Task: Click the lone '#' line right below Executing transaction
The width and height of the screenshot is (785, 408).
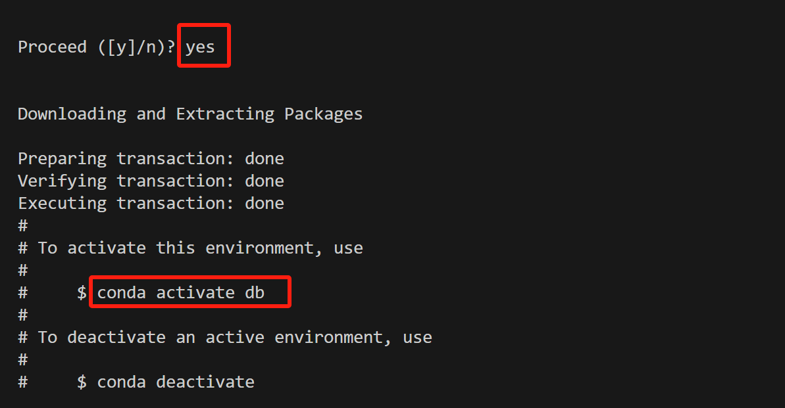Action: coord(23,225)
